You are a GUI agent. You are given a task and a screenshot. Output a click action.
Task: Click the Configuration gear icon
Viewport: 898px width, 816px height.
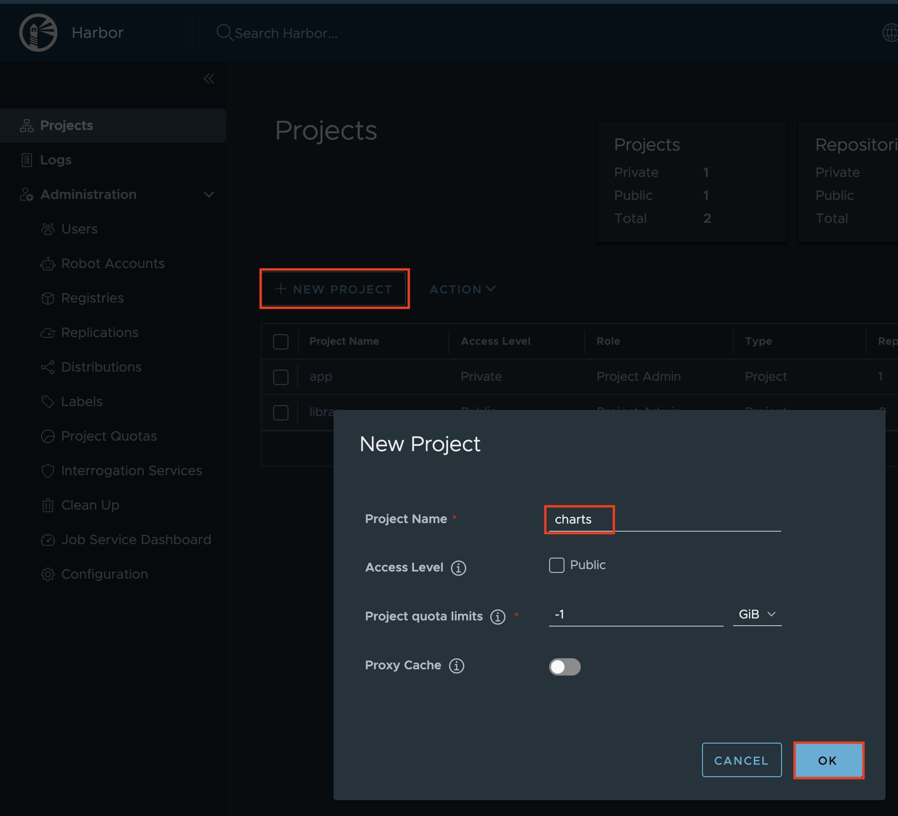click(48, 574)
